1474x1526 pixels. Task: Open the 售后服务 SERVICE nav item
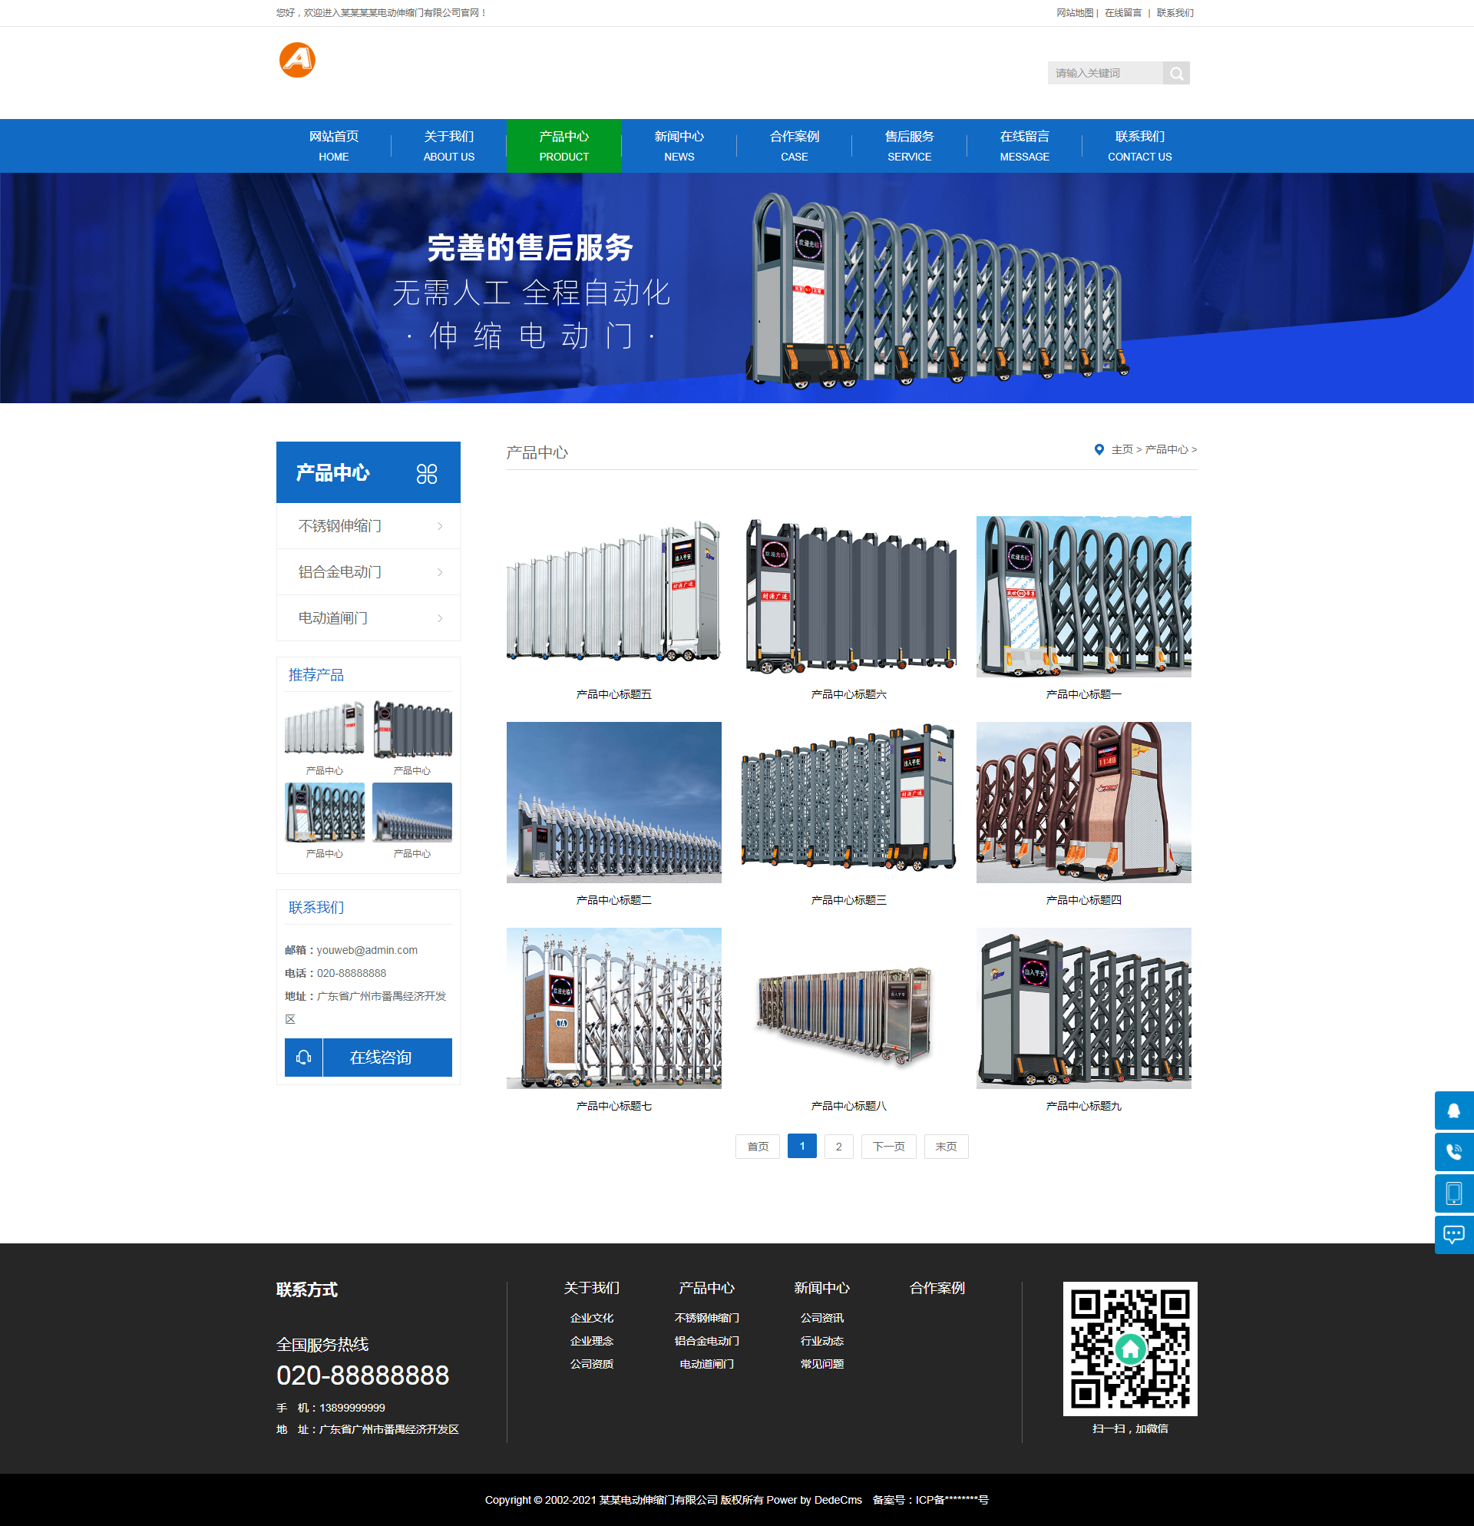click(909, 146)
